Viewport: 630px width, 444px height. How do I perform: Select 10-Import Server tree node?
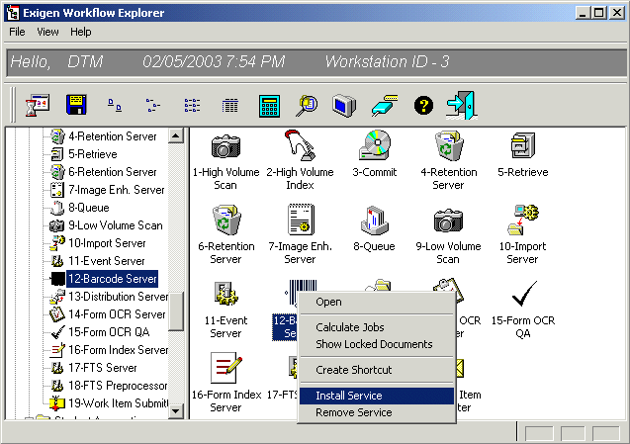pyautogui.click(x=107, y=243)
